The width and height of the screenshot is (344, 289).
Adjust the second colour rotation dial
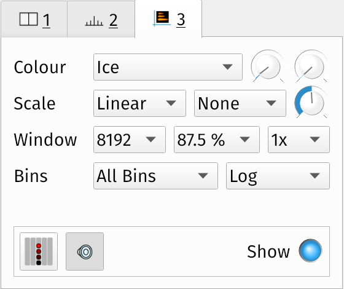pos(311,66)
